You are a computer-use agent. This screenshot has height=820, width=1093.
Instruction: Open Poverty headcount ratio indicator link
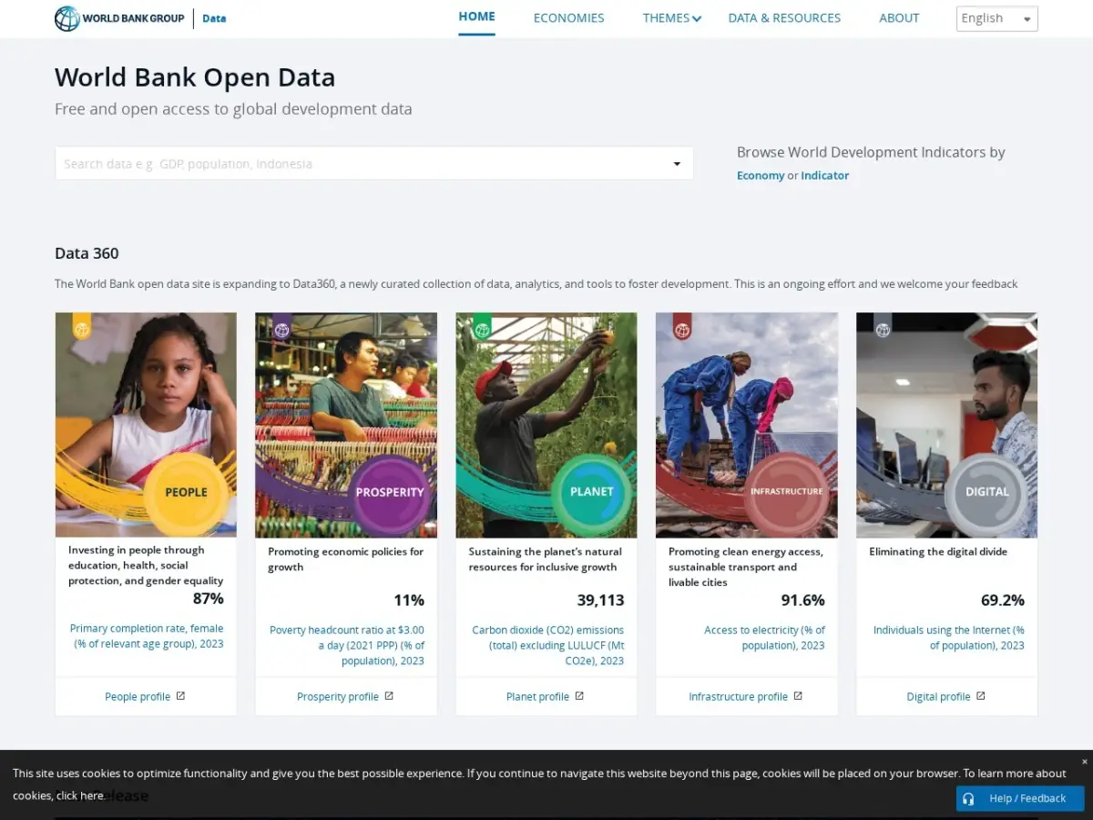click(347, 645)
